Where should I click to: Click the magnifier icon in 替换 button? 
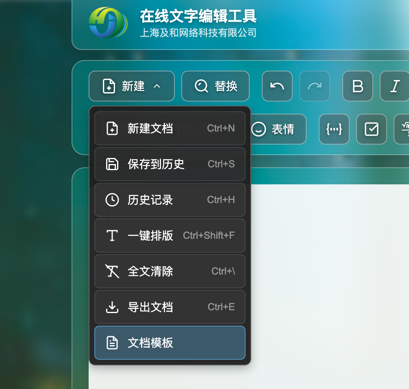(x=201, y=86)
